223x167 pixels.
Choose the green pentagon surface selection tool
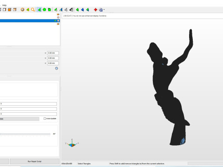pyautogui.click(x=45, y=10)
